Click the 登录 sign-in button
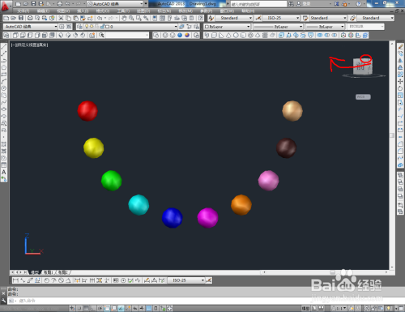This screenshot has height=312, width=405. 304,4
